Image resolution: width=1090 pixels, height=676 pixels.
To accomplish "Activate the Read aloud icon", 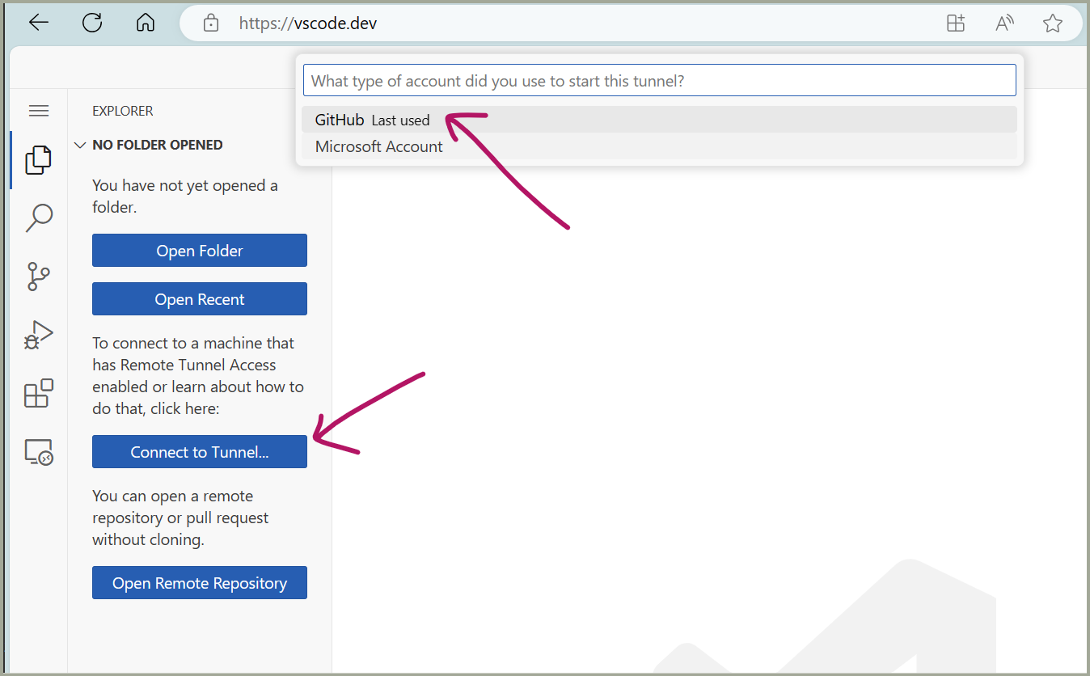I will (1004, 23).
